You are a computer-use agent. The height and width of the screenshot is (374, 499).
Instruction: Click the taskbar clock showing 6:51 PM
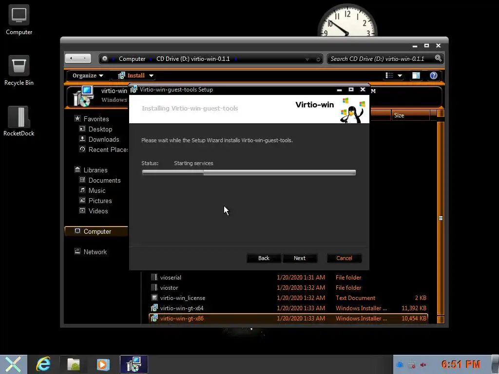461,364
